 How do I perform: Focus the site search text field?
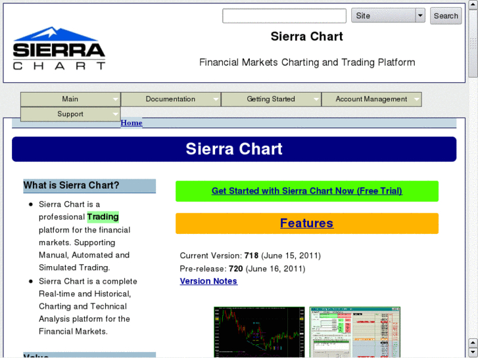(284, 16)
